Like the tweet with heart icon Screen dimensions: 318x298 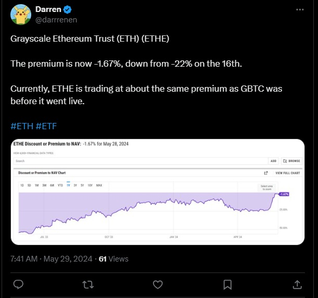[158, 284]
